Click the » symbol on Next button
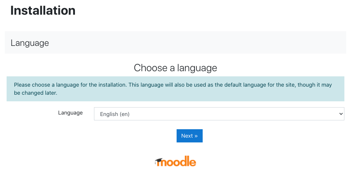 click(x=196, y=136)
